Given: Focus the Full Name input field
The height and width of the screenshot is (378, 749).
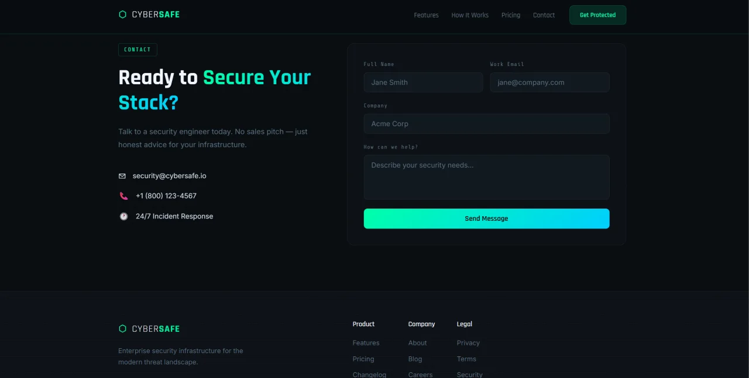Looking at the screenshot, I should pyautogui.click(x=423, y=82).
